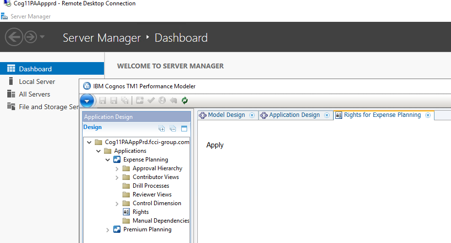
Task: Select the Reviewer Views tree item
Action: click(x=152, y=194)
